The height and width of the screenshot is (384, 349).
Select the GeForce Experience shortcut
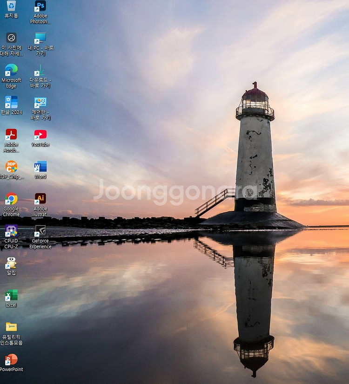40,231
